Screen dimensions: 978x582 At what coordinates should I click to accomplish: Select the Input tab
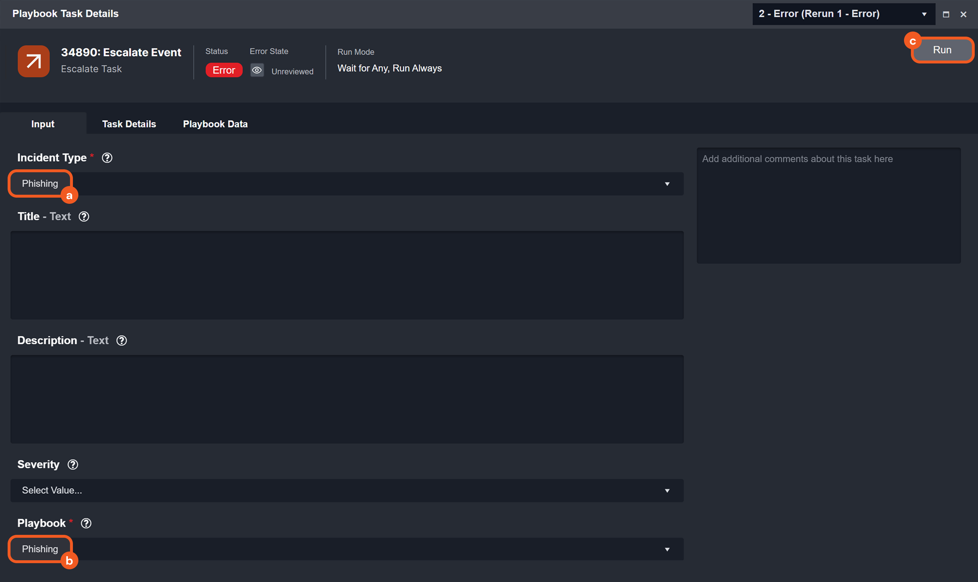coord(43,124)
